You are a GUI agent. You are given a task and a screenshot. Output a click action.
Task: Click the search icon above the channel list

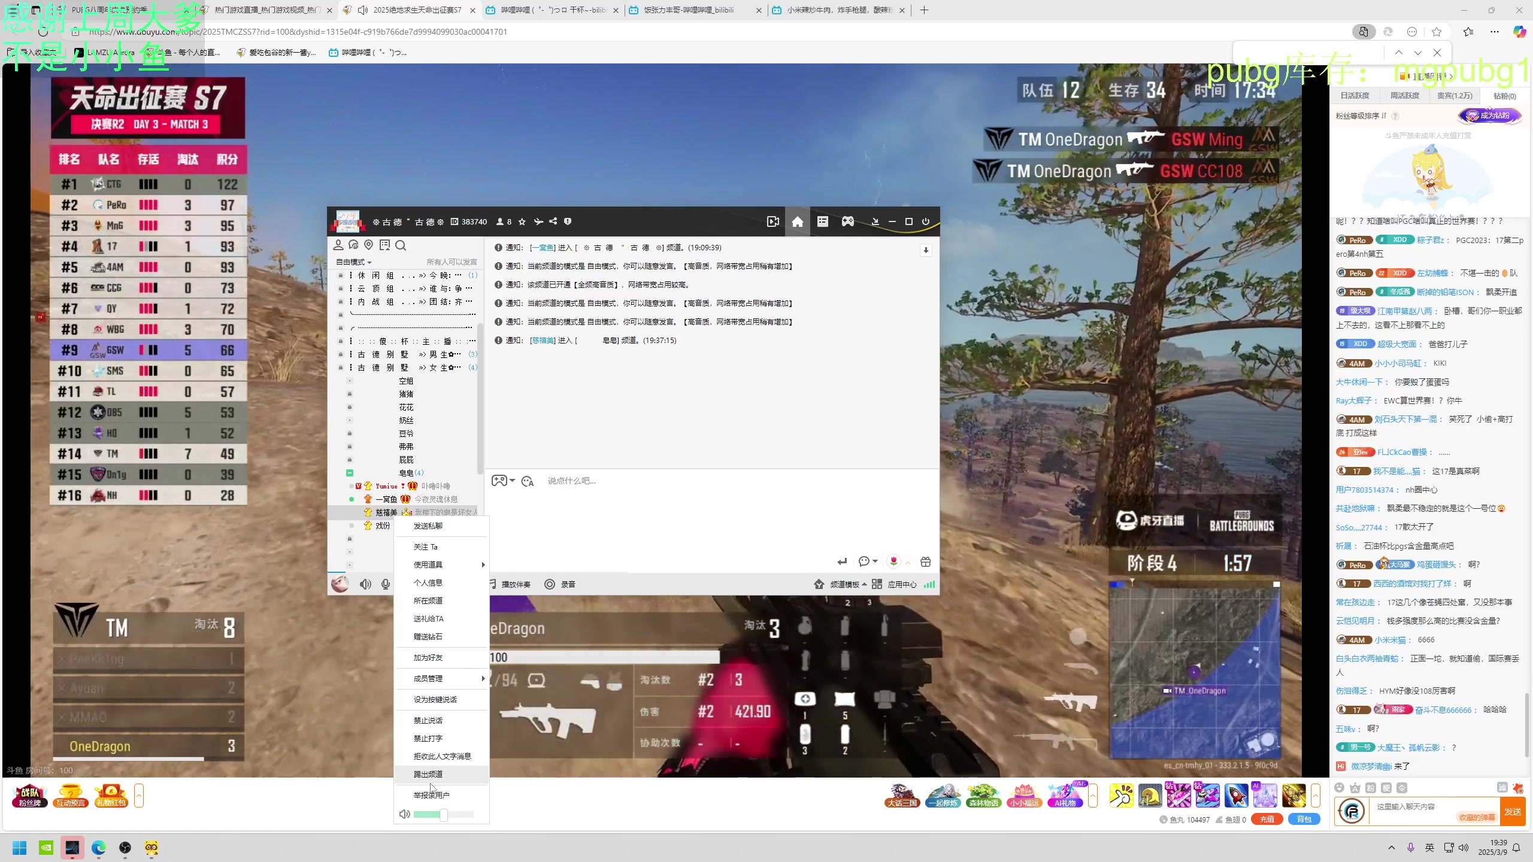401,245
